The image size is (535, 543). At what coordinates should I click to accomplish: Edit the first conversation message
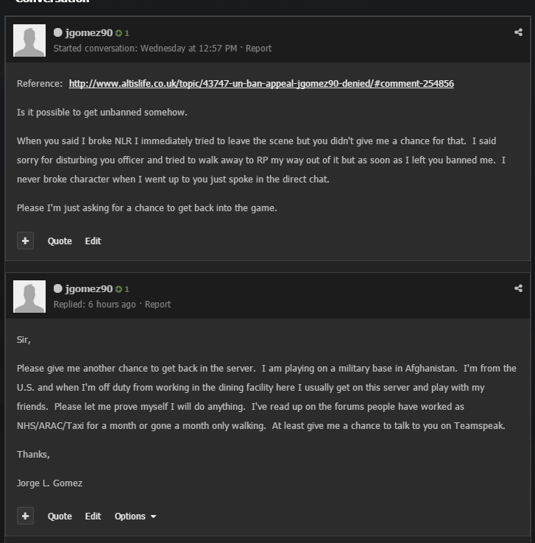coord(93,241)
